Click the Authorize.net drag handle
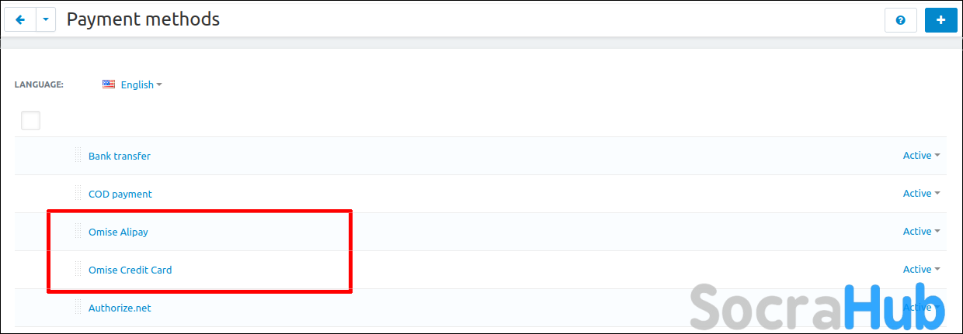The width and height of the screenshot is (963, 334). point(78,307)
